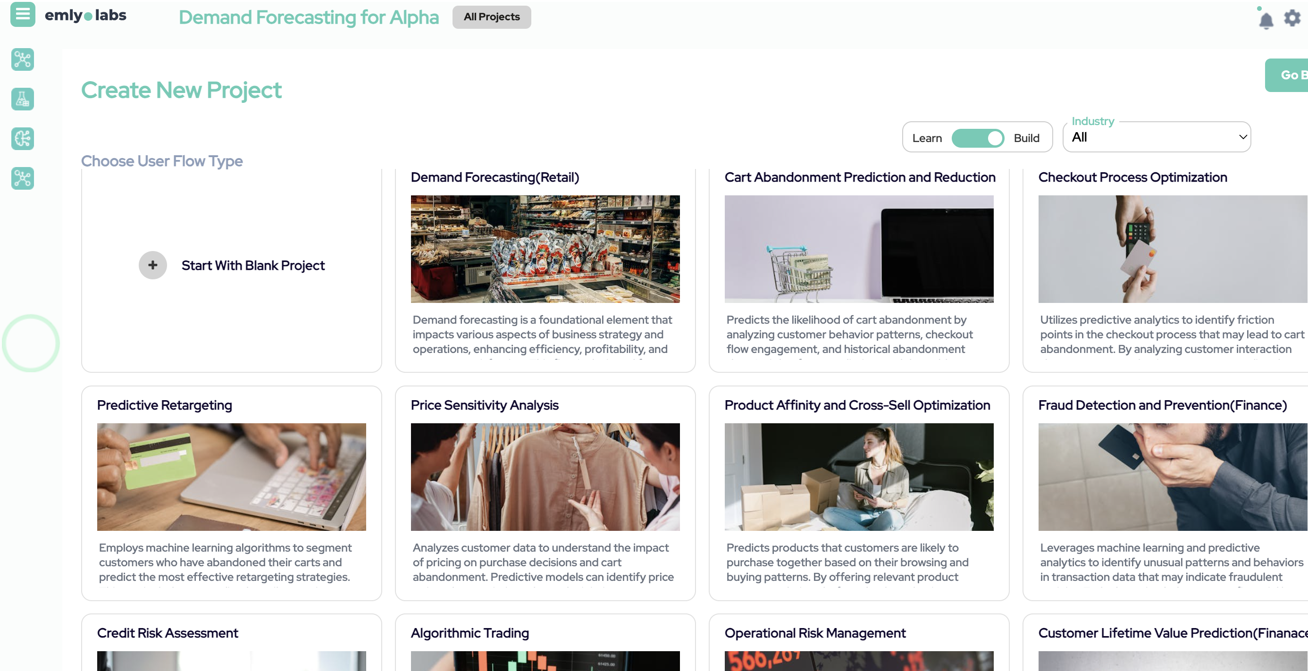This screenshot has height=671, width=1308.
Task: Click the flask experiment sidebar icon
Action: click(x=22, y=99)
